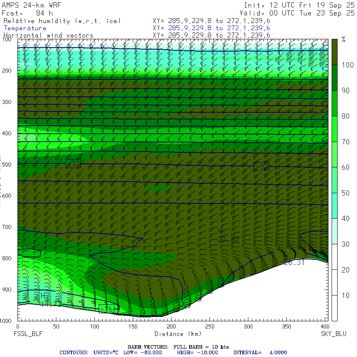Click the color bar '20' label
This screenshot has width=357, height=357.
[x=345, y=270]
